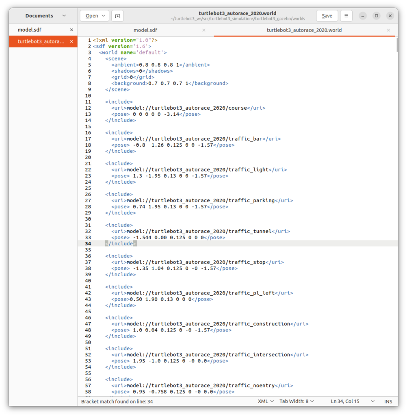Click the traffic_light uri line
This screenshot has width=407, height=416.
pos(199,169)
